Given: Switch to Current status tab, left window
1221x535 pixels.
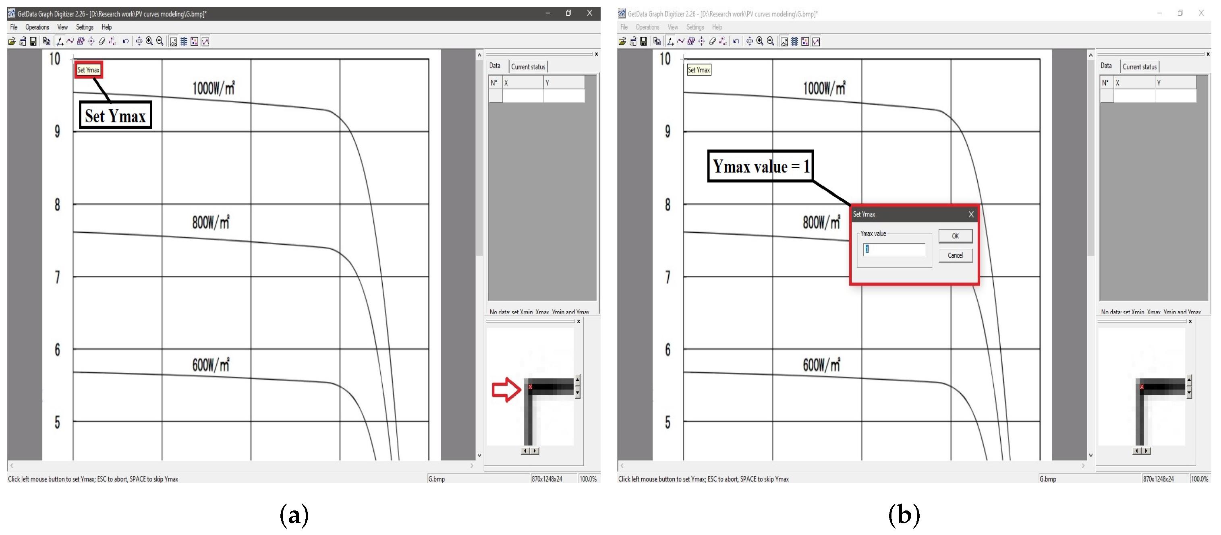Looking at the screenshot, I should coord(528,67).
